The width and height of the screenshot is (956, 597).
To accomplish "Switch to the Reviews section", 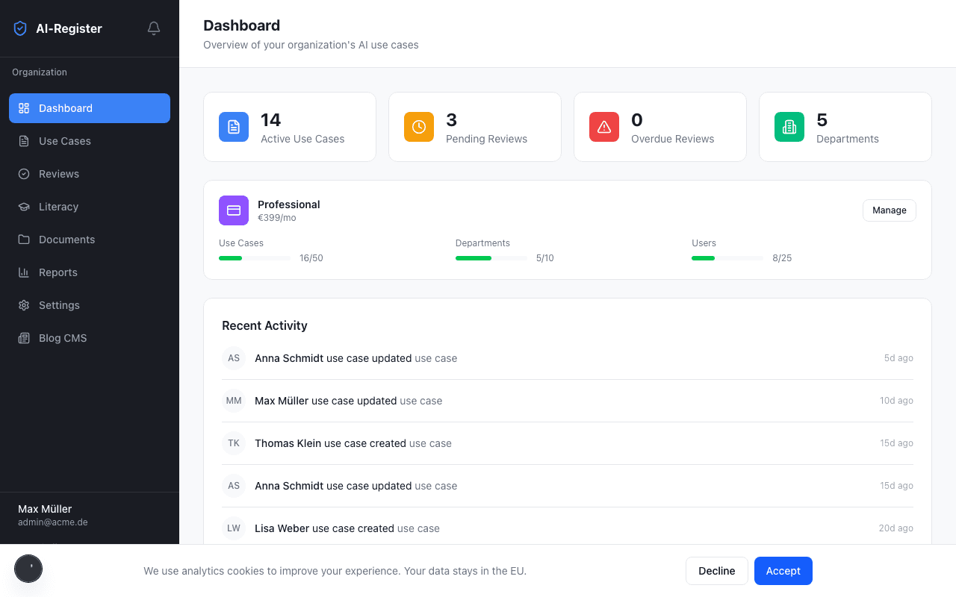I will click(59, 174).
